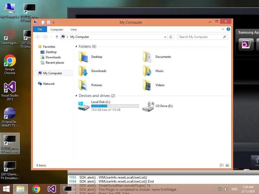Click the address path arrow before My Computer
Screen dimensions: 259x194
point(67,37)
